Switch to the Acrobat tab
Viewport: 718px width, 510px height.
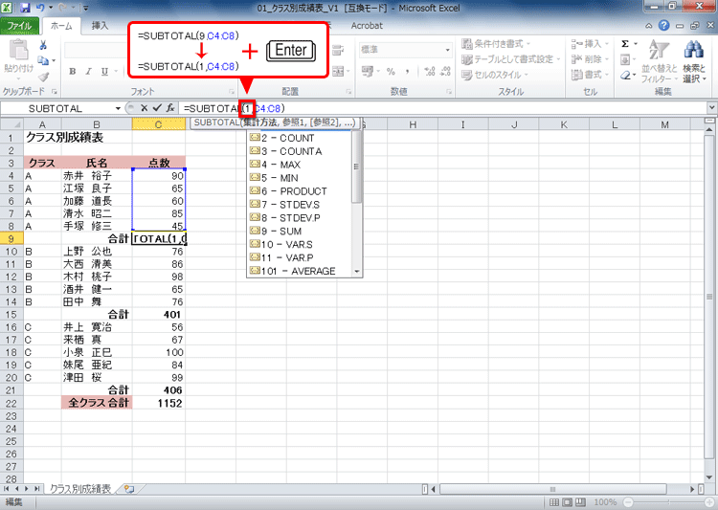[x=367, y=26]
